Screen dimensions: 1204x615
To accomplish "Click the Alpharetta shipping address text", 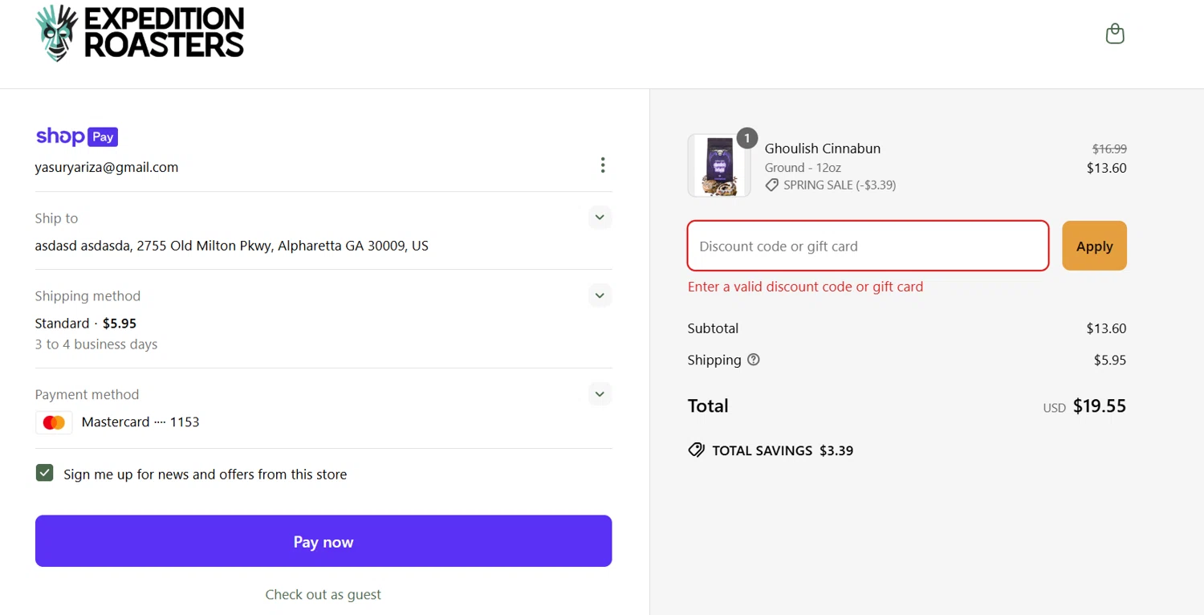I will tap(232, 246).
